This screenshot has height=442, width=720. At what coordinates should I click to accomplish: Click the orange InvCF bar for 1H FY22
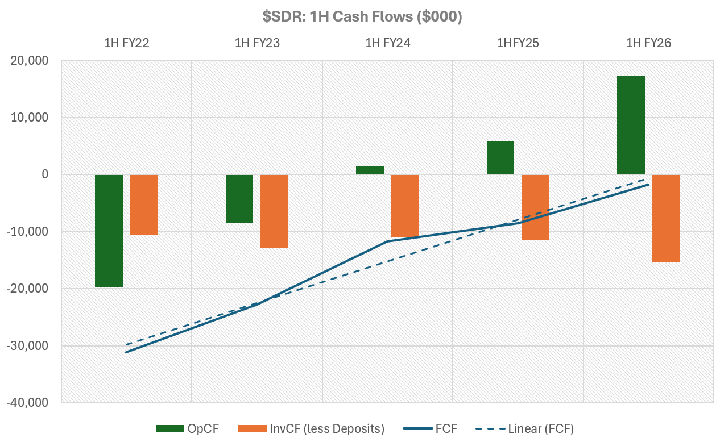144,205
